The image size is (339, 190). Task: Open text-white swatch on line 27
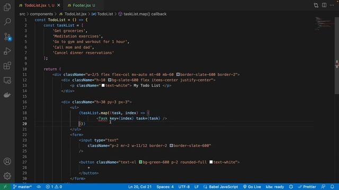211,162
